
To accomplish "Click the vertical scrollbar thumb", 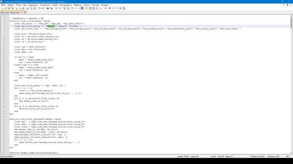I will point(291,23).
